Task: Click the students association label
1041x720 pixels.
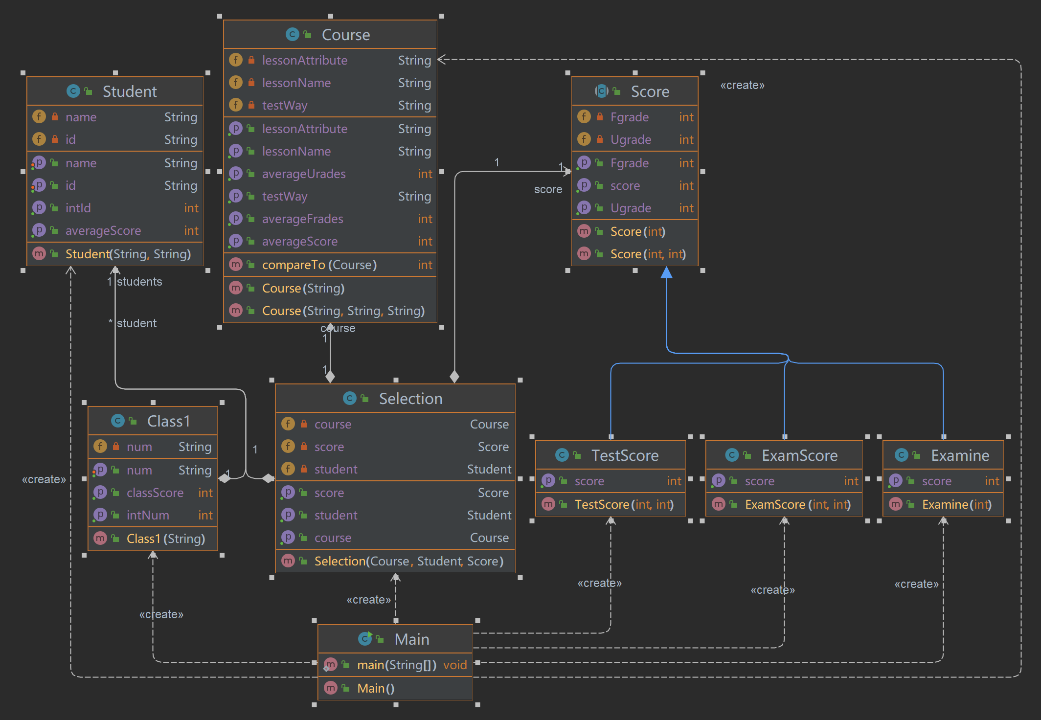Action: [139, 282]
